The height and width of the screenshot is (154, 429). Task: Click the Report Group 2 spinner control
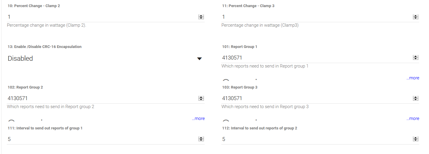click(x=201, y=98)
